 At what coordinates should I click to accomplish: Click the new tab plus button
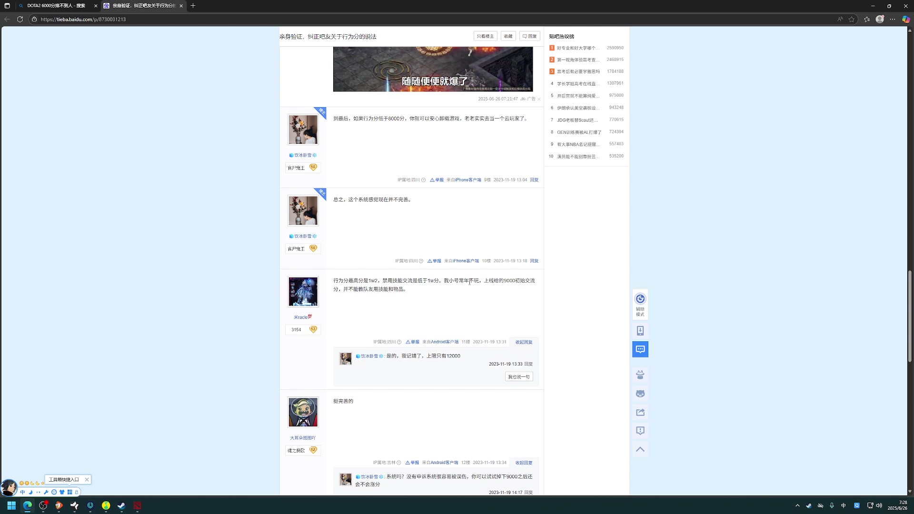coord(193,6)
